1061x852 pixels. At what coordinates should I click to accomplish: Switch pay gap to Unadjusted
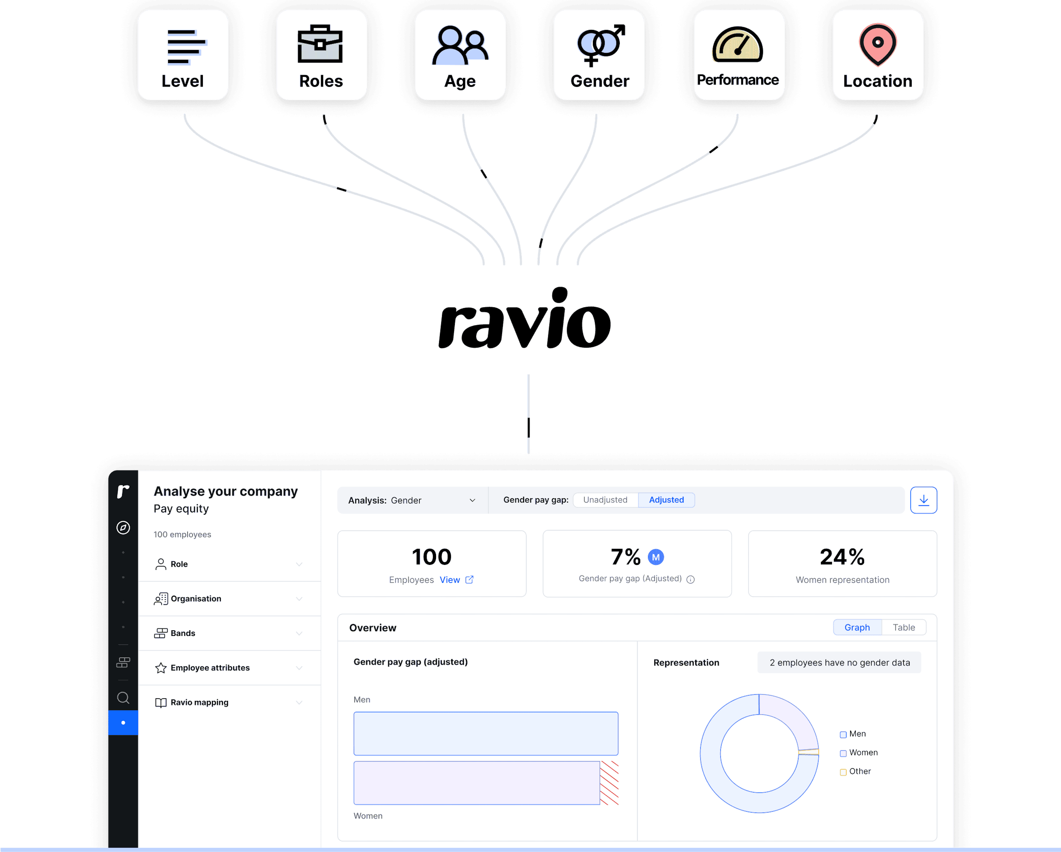(605, 500)
